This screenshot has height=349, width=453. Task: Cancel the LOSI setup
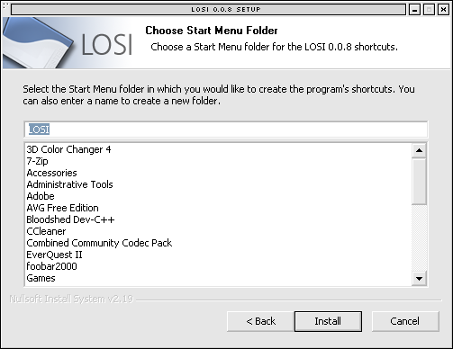click(405, 321)
